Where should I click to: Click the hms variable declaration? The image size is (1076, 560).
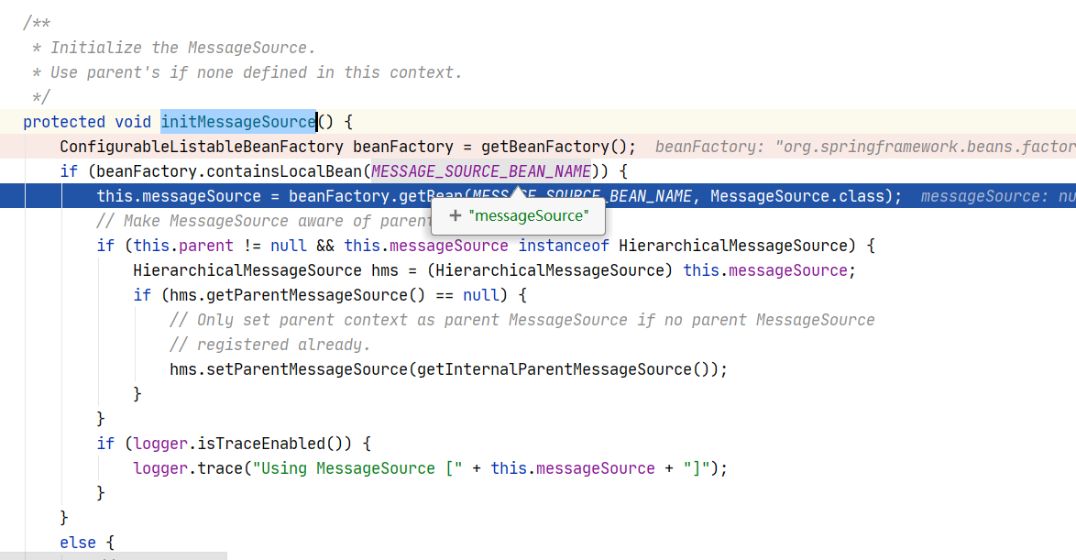coord(385,270)
